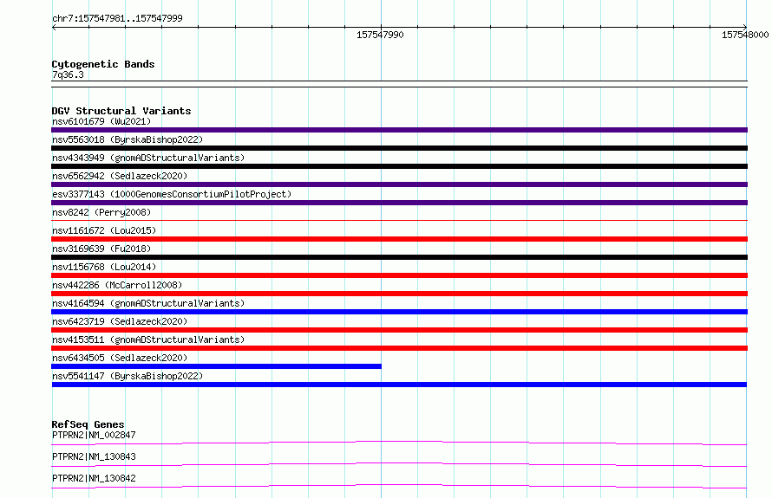Select the nsv442286 (McCarroll2008) label

tap(117, 285)
